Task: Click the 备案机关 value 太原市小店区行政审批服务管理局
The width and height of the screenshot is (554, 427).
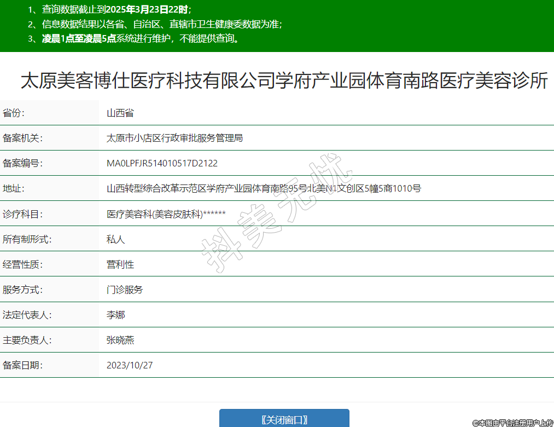Action: [x=174, y=139]
